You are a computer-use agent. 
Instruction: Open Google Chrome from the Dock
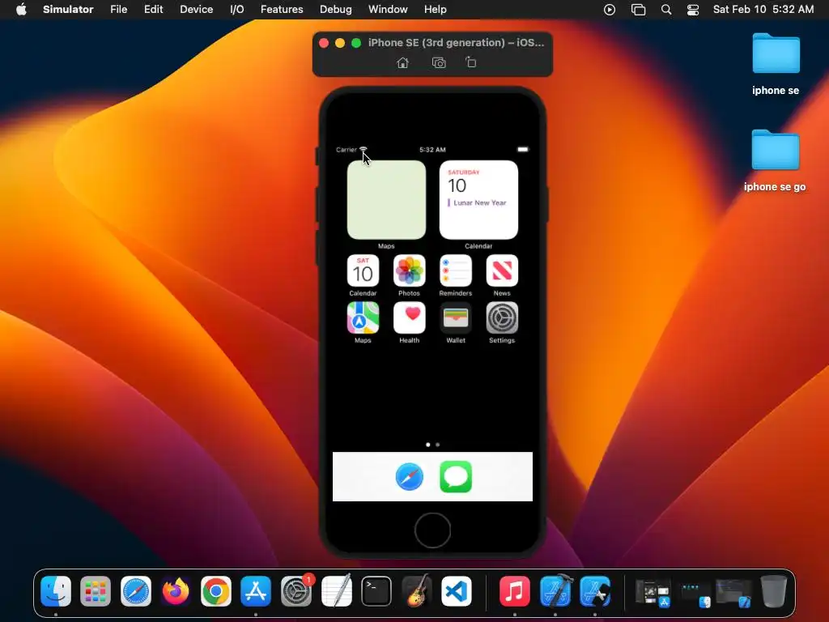pos(215,591)
